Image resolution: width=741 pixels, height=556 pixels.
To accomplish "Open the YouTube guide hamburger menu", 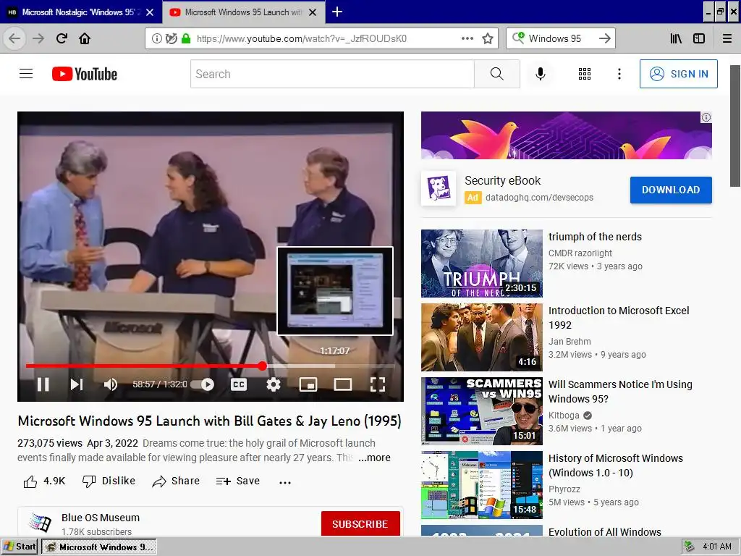I will pyautogui.click(x=26, y=74).
